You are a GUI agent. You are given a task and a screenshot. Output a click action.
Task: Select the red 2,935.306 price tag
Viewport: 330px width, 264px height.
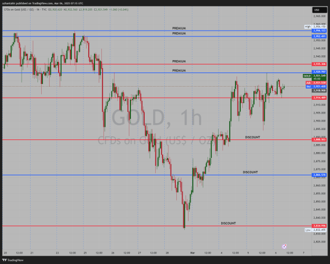[x=319, y=64]
